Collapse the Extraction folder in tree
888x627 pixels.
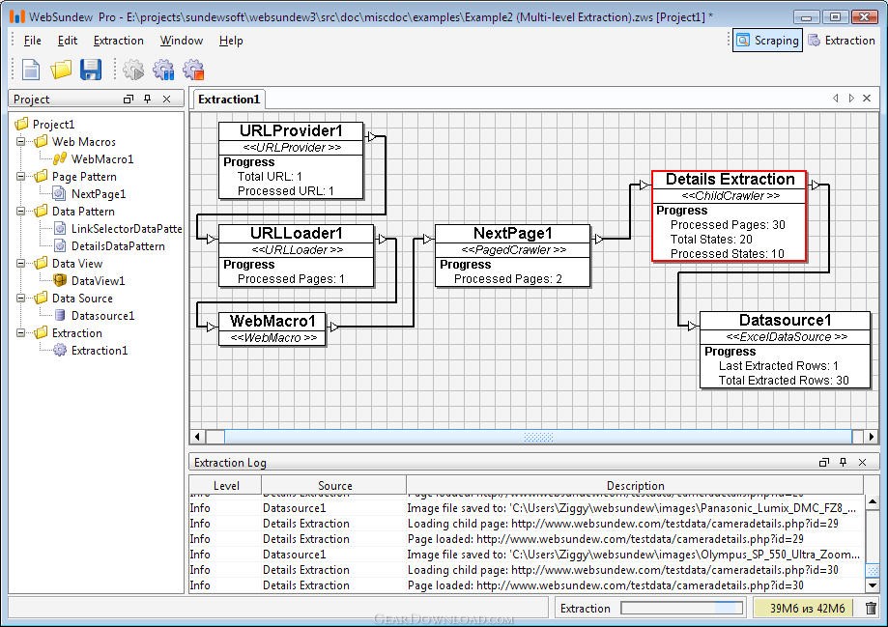click(x=21, y=333)
